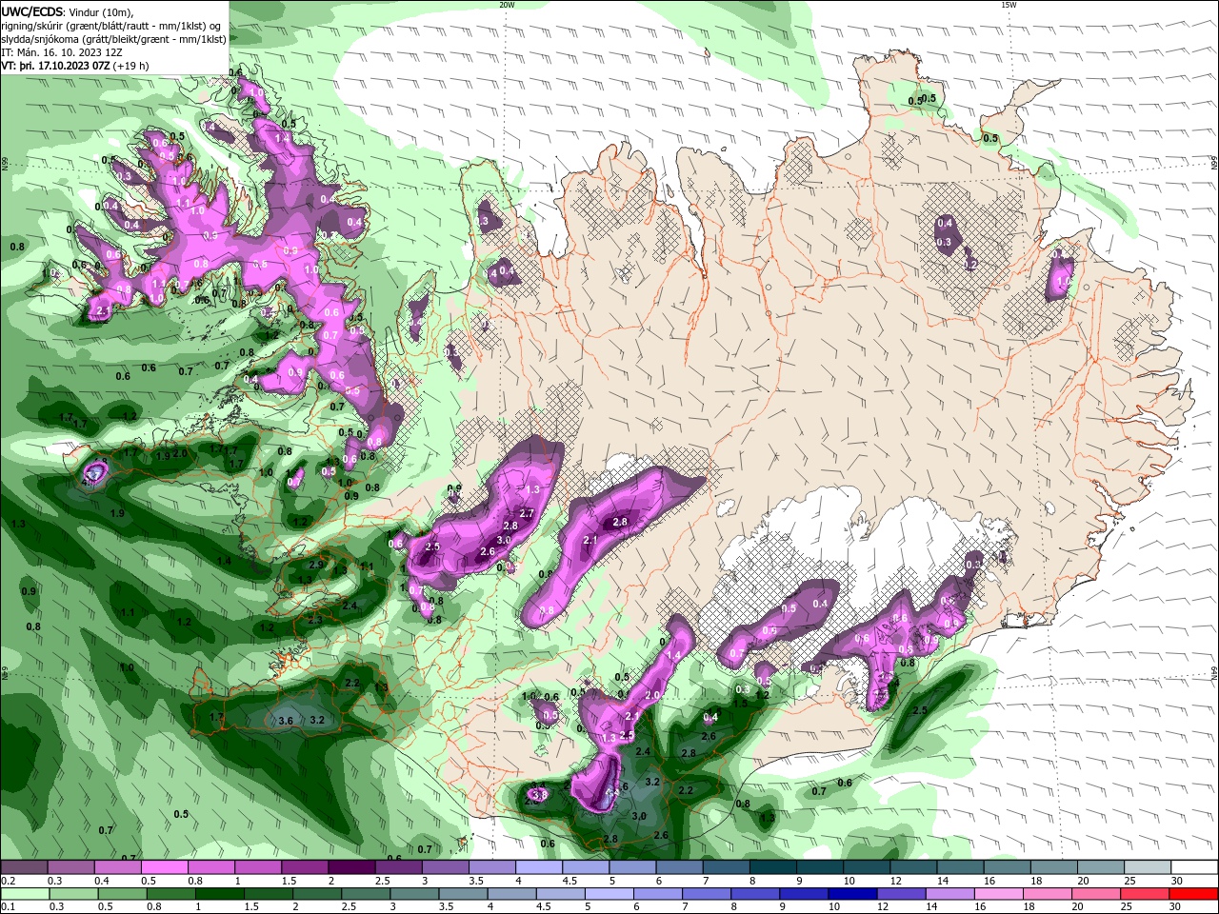Click the '20W' longitude label at top
The width and height of the screenshot is (1219, 914).
(507, 5)
